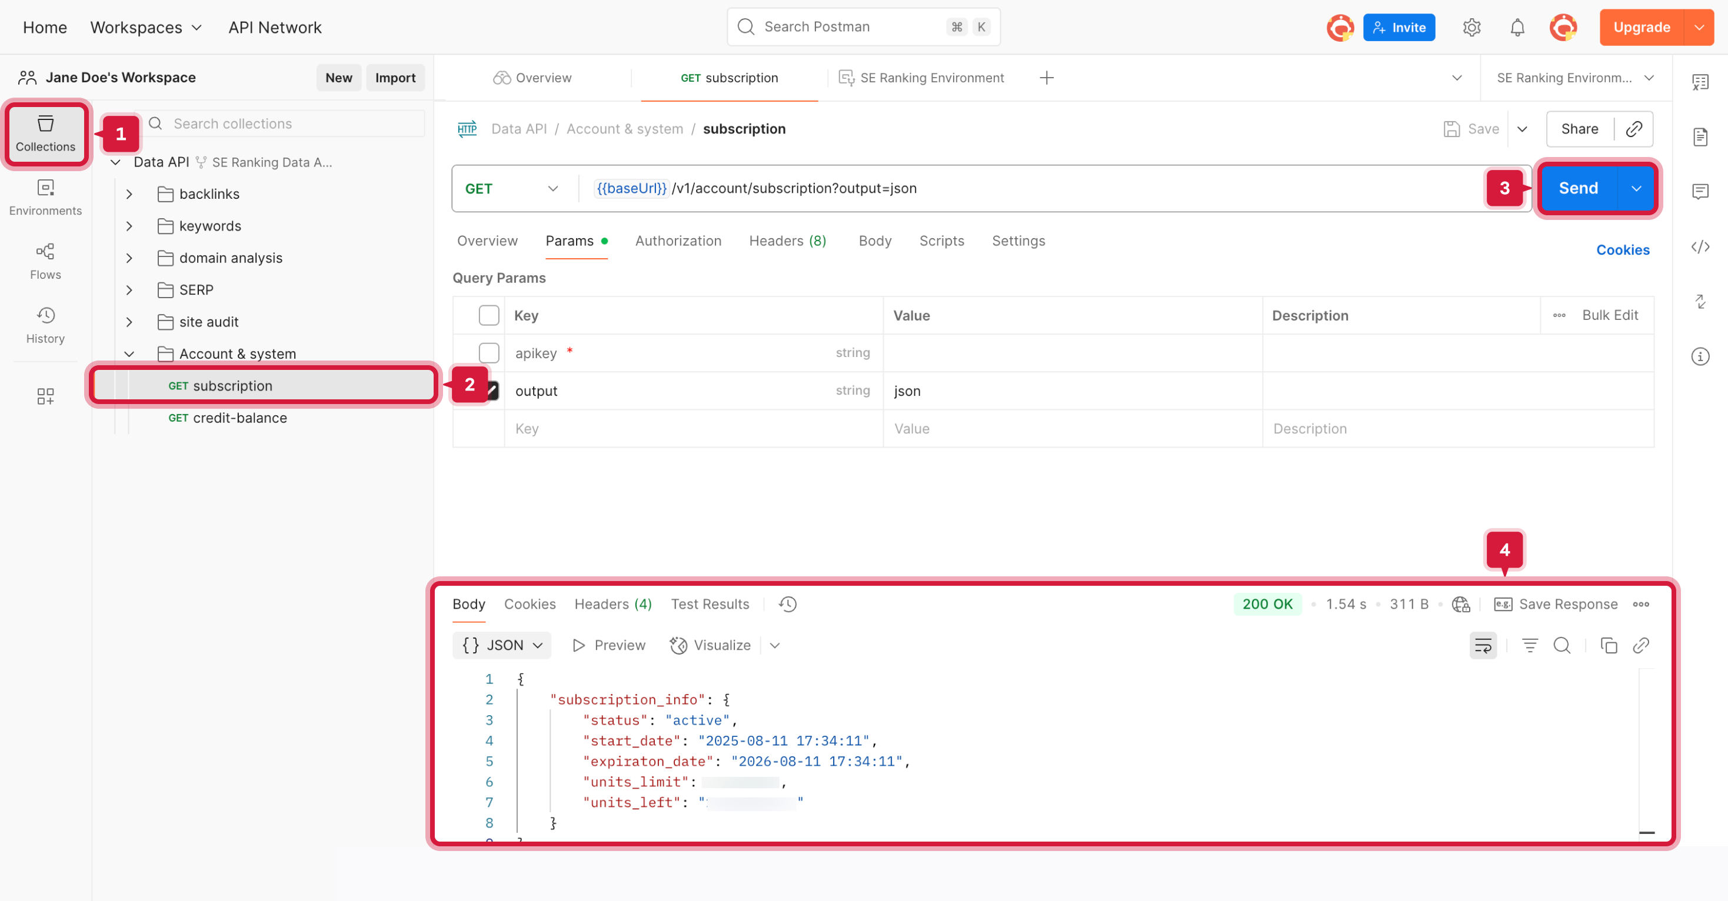Open the GET method dropdown
This screenshot has width=1728, height=901.
[511, 188]
